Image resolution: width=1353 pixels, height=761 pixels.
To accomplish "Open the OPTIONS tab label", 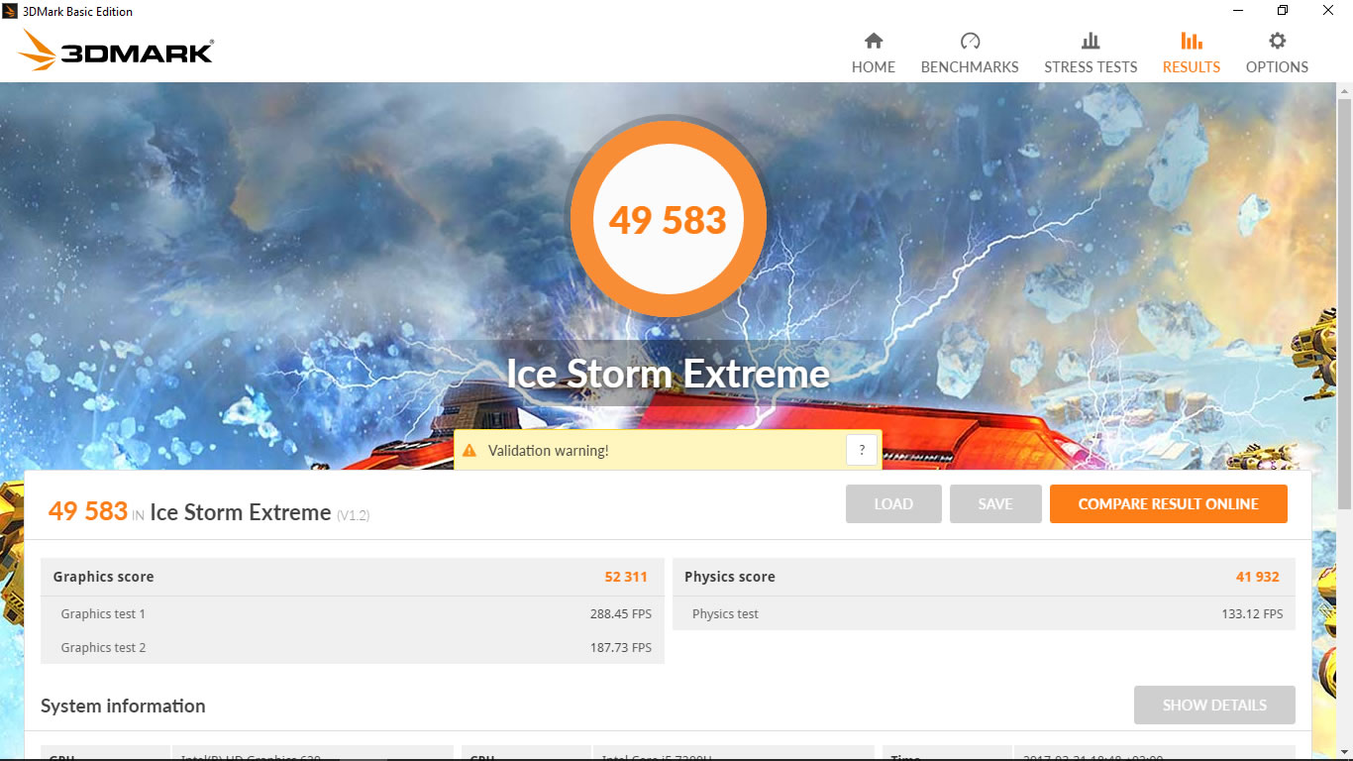I will (1278, 67).
